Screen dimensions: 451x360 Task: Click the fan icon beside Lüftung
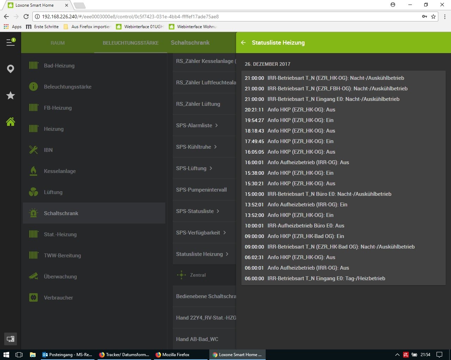33,192
